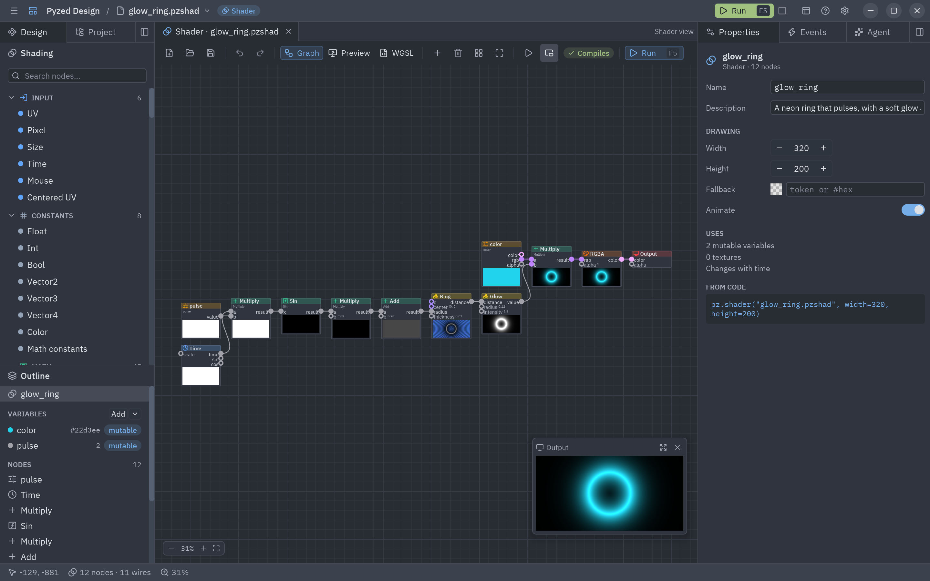Open help from the title bar

click(x=825, y=11)
